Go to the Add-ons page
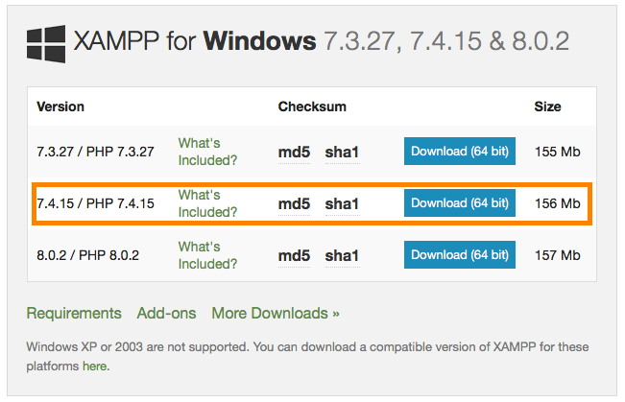Image resolution: width=625 pixels, height=402 pixels. [x=166, y=314]
